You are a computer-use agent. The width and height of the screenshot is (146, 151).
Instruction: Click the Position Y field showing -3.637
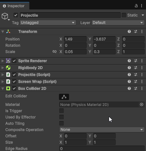pos(104,39)
